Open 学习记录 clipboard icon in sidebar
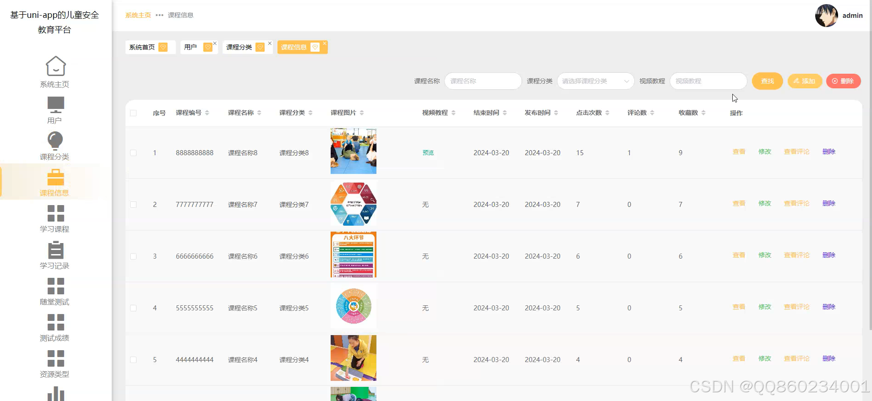The width and height of the screenshot is (872, 401). [55, 250]
